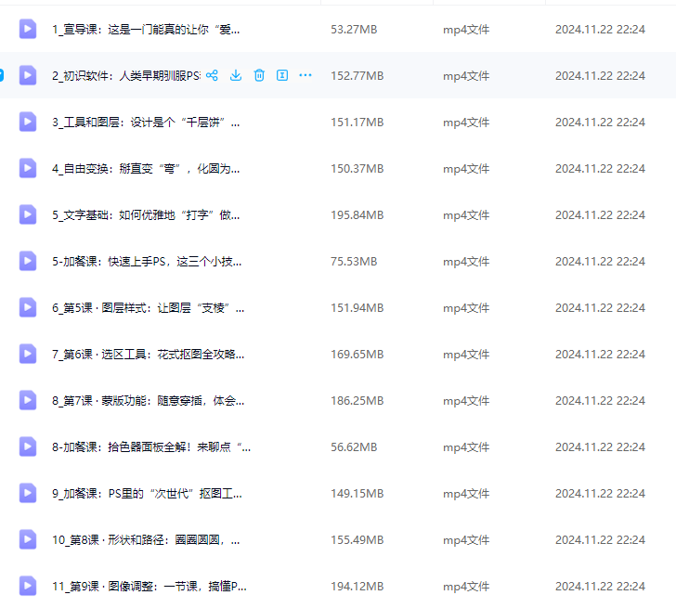Viewport: 676px width, 608px height.
Task: Open the file 9_加餐课 PS里的次世代
Action: 147,494
